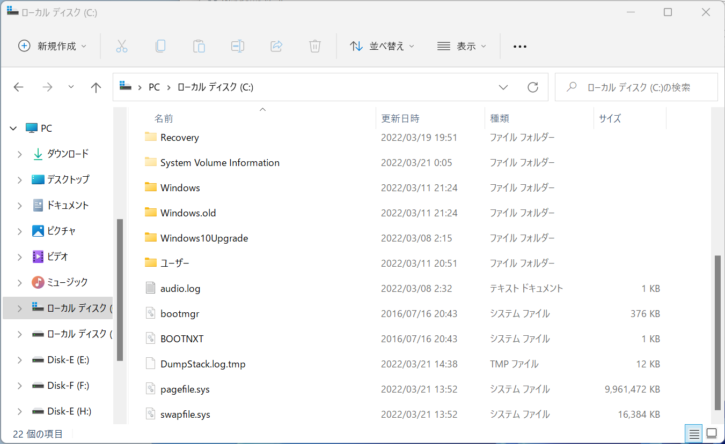The height and width of the screenshot is (444, 725).
Task: Expand the Disk-E (E:) tree node
Action: tap(19, 360)
